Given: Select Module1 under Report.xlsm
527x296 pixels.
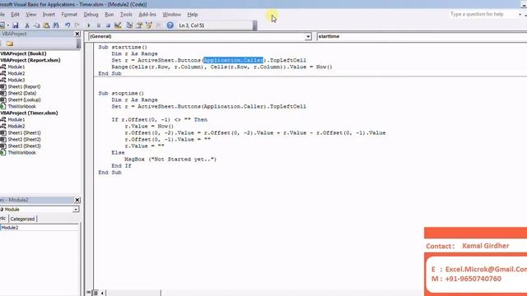Looking at the screenshot, I should tap(16, 67).
